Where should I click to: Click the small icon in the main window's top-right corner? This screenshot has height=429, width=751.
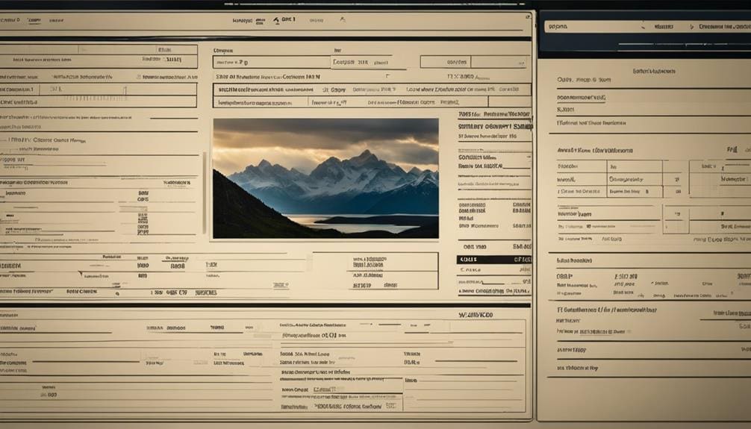(529, 16)
